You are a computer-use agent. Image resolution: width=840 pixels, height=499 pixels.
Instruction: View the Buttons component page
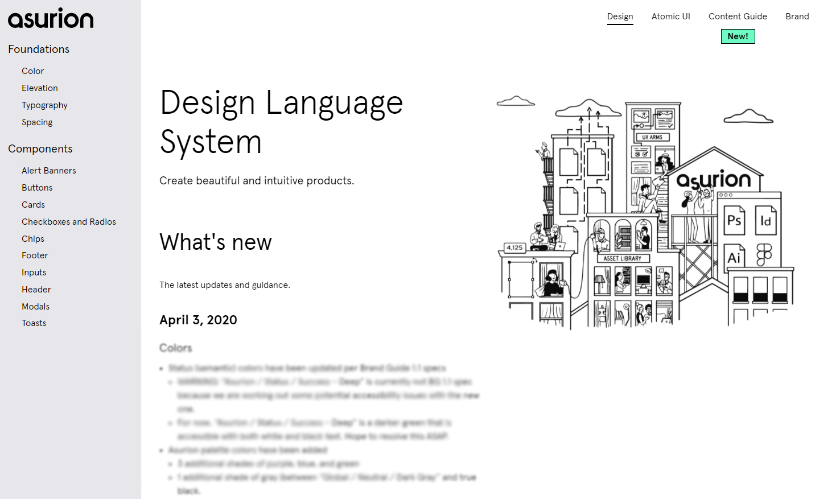(37, 188)
